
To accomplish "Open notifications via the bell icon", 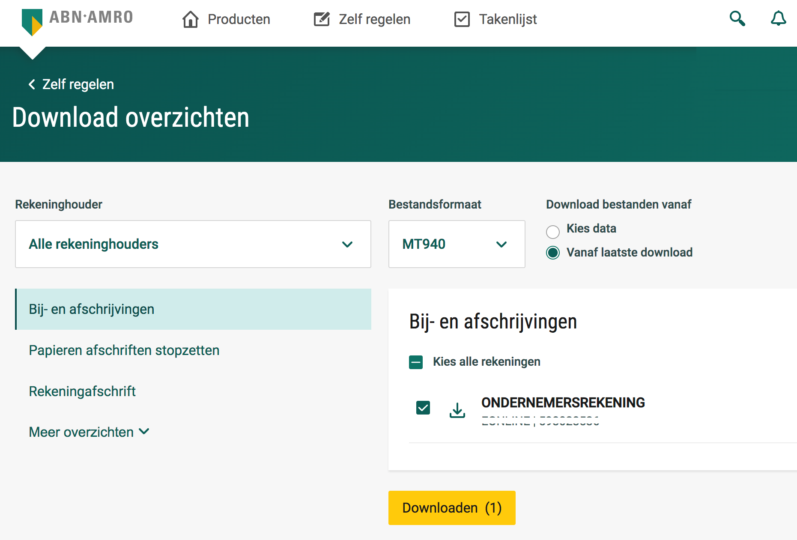I will 779,19.
